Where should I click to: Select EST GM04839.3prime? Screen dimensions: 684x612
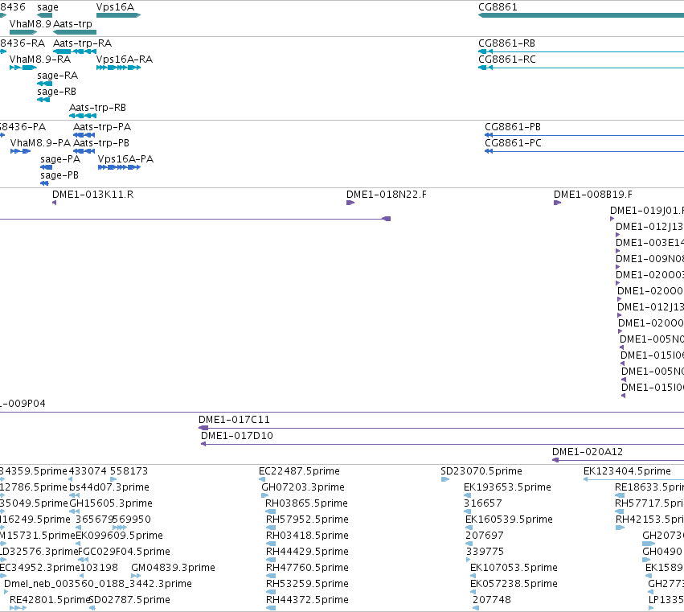pos(136,577)
